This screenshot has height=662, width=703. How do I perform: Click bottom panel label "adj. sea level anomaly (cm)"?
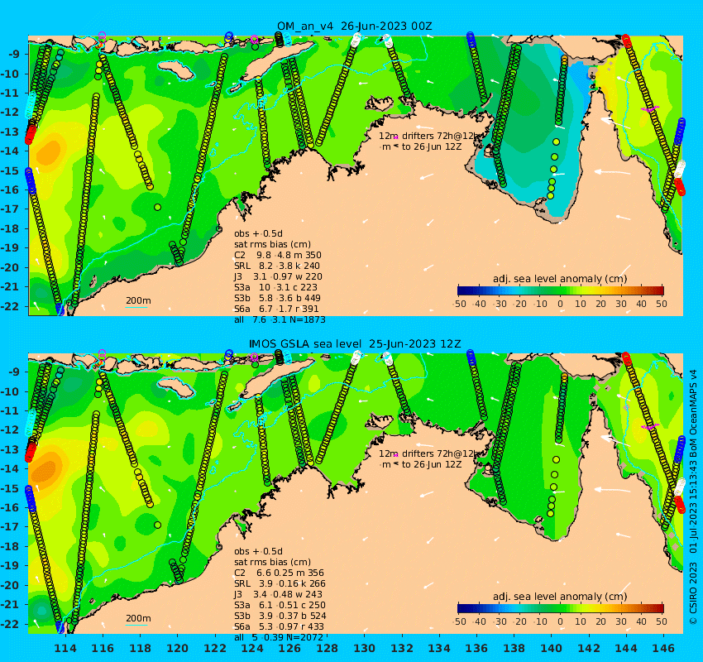coord(560,597)
